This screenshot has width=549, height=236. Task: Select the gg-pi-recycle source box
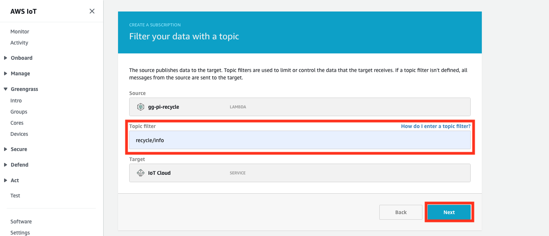(x=300, y=107)
